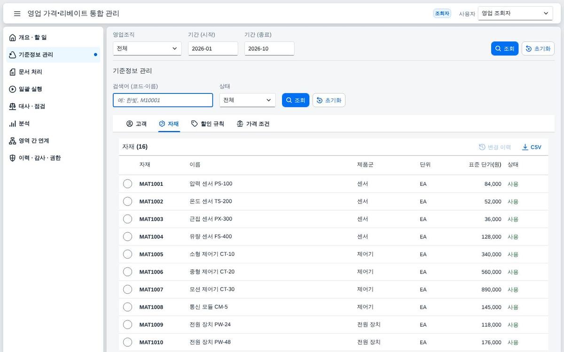The height and width of the screenshot is (352, 564).
Task: Select the radio button for MAT1007
Action: coord(127,289)
